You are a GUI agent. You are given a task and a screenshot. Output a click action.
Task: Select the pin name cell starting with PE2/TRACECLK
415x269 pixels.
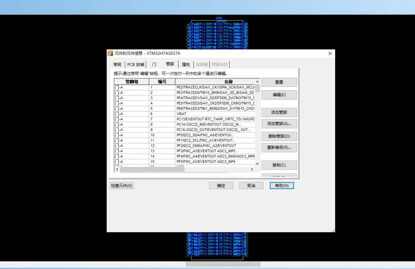215,87
